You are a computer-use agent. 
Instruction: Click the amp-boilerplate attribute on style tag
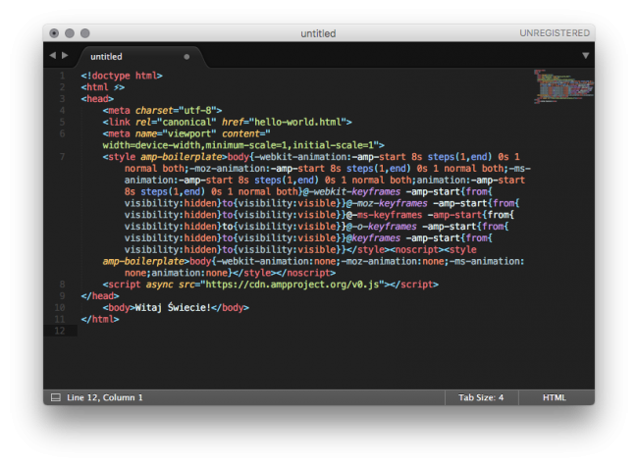click(x=181, y=157)
